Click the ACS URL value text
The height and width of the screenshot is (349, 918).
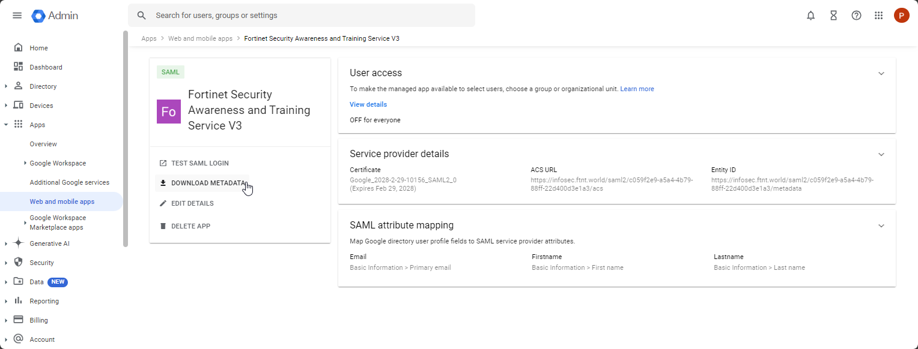point(612,184)
